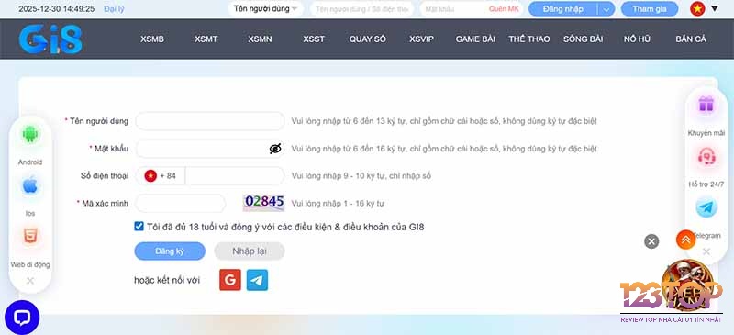Image resolution: width=734 pixels, height=335 pixels.
Task: Open the iOS Apple app icon
Action: click(30, 185)
